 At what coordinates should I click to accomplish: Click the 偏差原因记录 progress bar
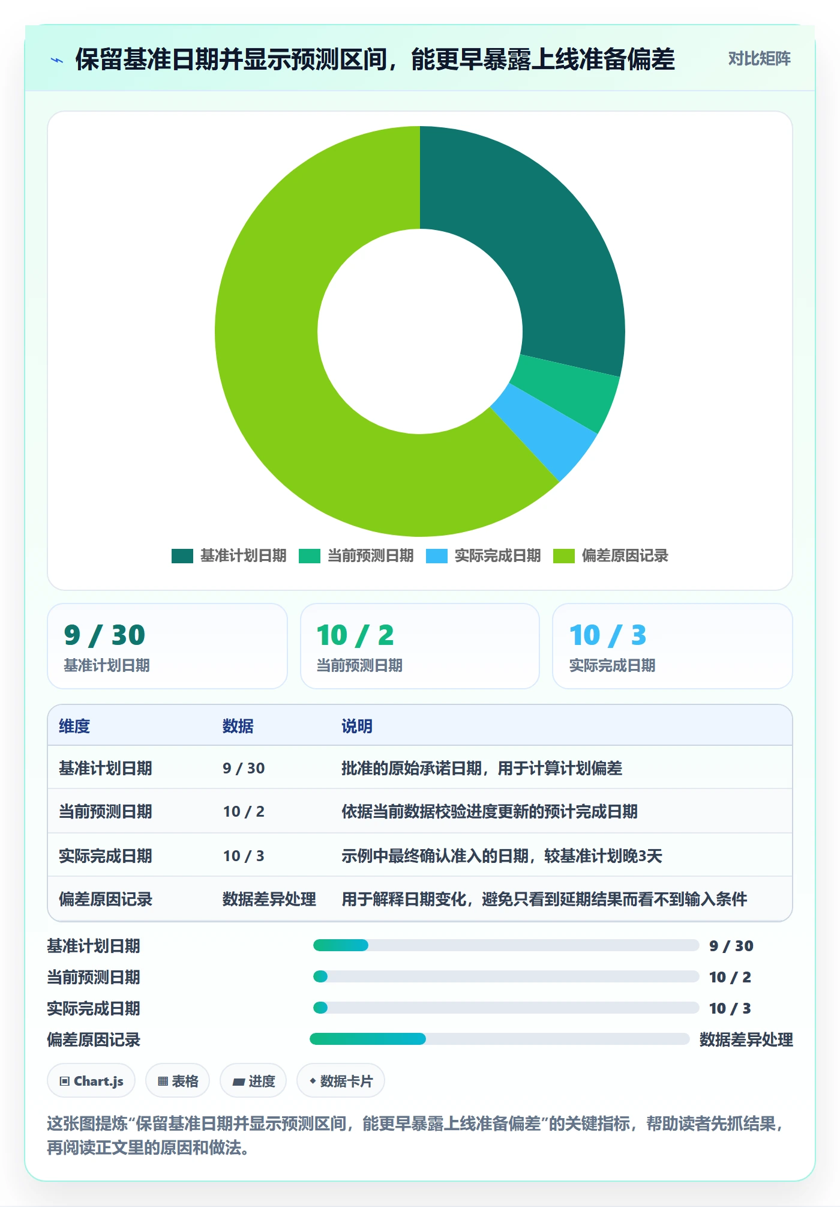click(x=499, y=1039)
